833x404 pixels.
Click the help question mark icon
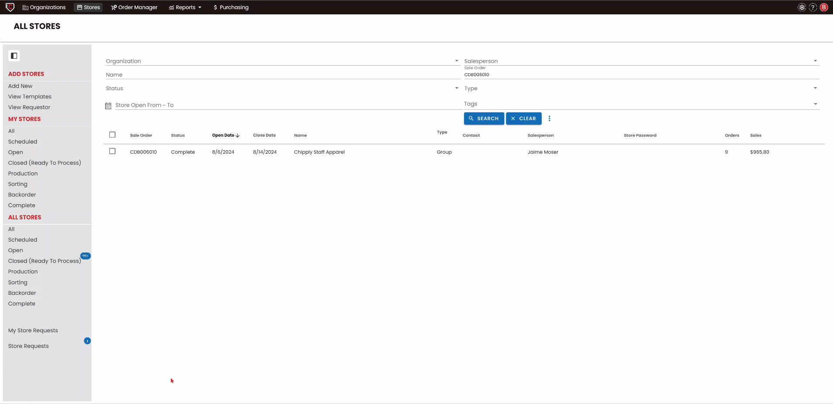click(x=813, y=7)
